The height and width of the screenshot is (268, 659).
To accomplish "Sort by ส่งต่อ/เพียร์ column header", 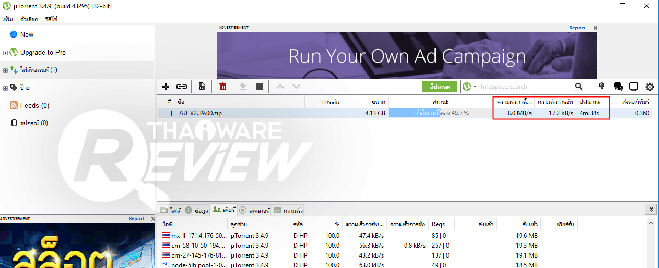I will (x=630, y=101).
